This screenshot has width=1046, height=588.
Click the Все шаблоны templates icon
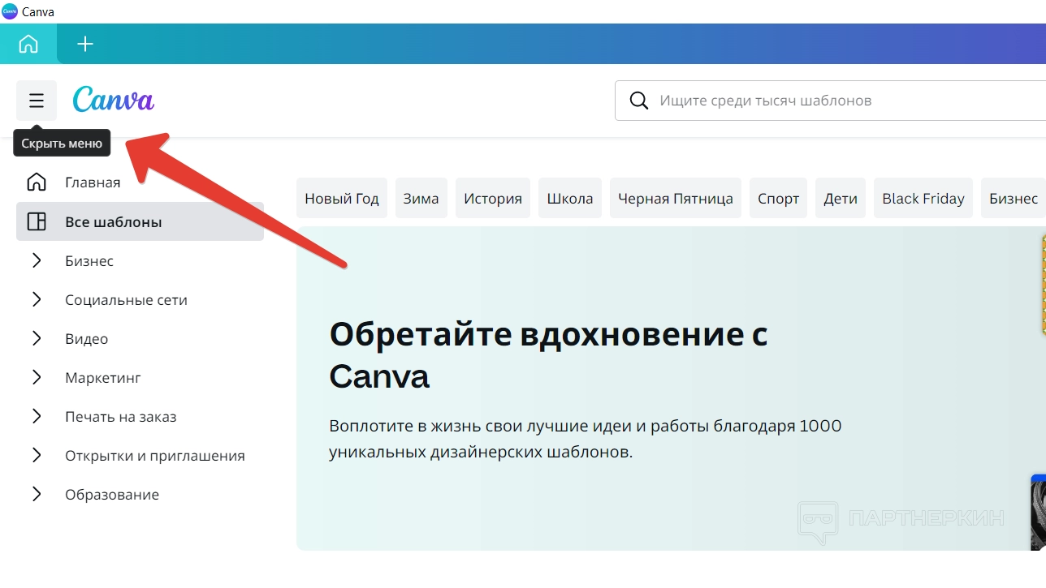[x=37, y=221]
